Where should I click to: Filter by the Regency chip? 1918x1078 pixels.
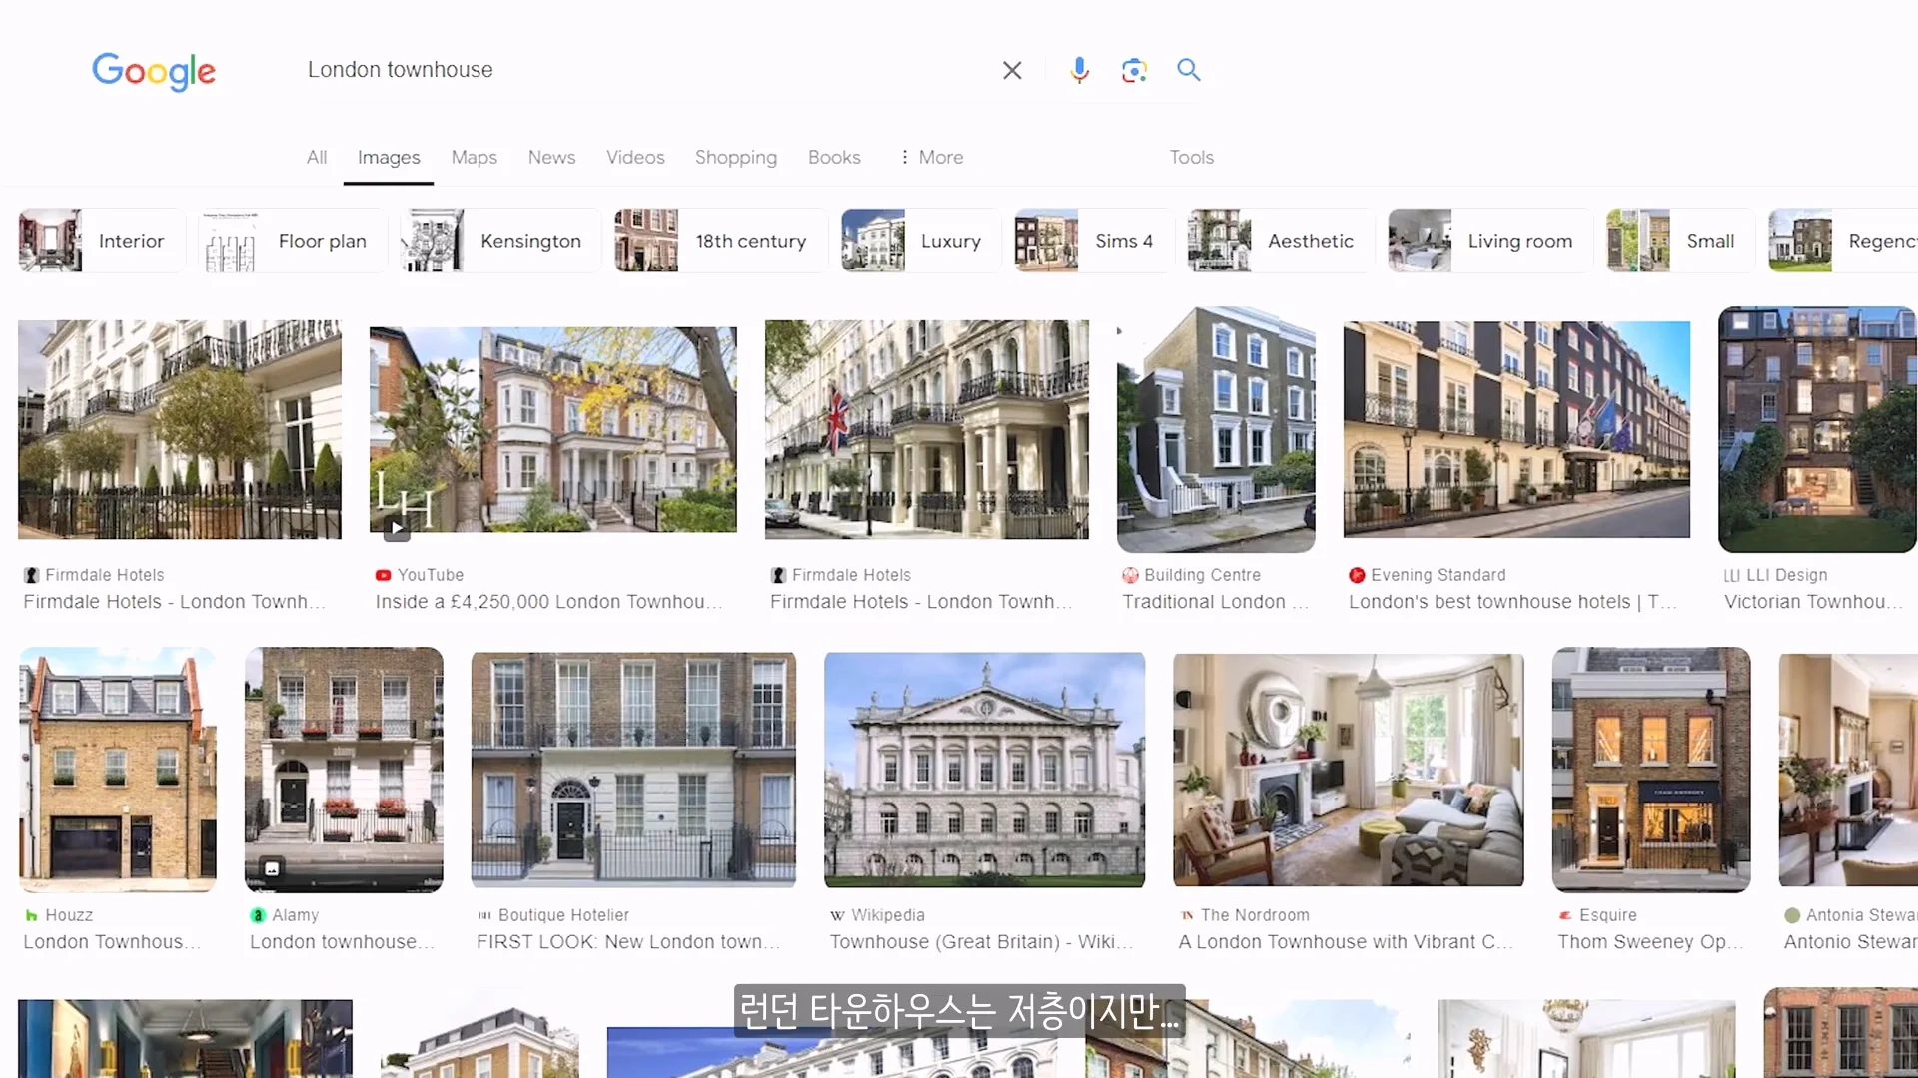[1843, 241]
